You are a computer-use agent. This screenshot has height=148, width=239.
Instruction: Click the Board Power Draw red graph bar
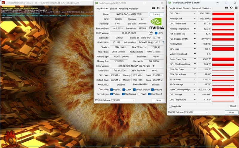tap(223, 59)
